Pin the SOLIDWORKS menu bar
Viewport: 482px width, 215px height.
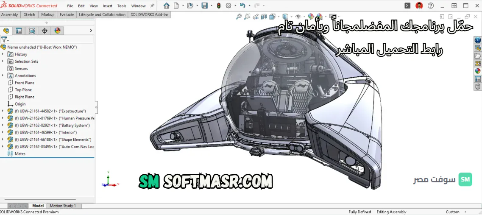152,6
